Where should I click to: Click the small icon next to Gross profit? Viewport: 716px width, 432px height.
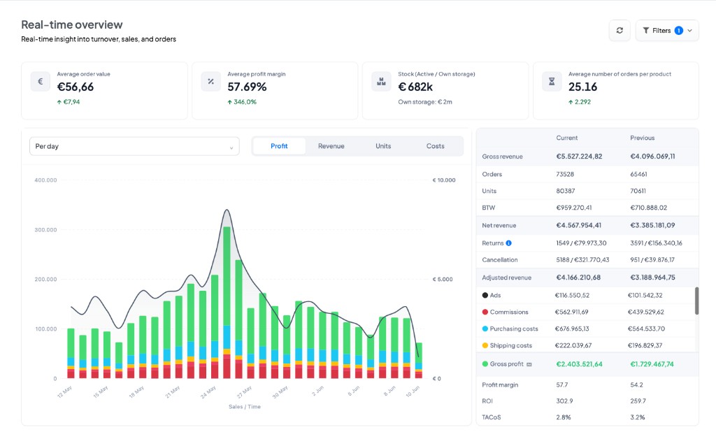[529, 364]
